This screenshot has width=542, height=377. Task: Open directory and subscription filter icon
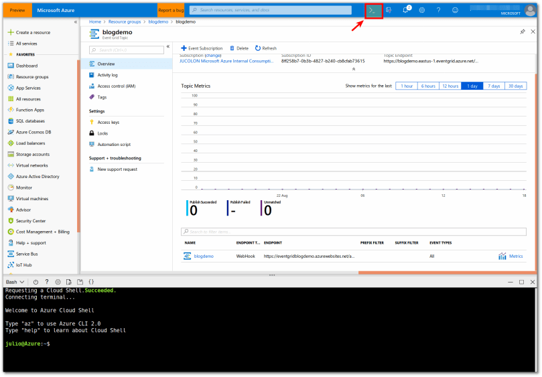coord(389,10)
